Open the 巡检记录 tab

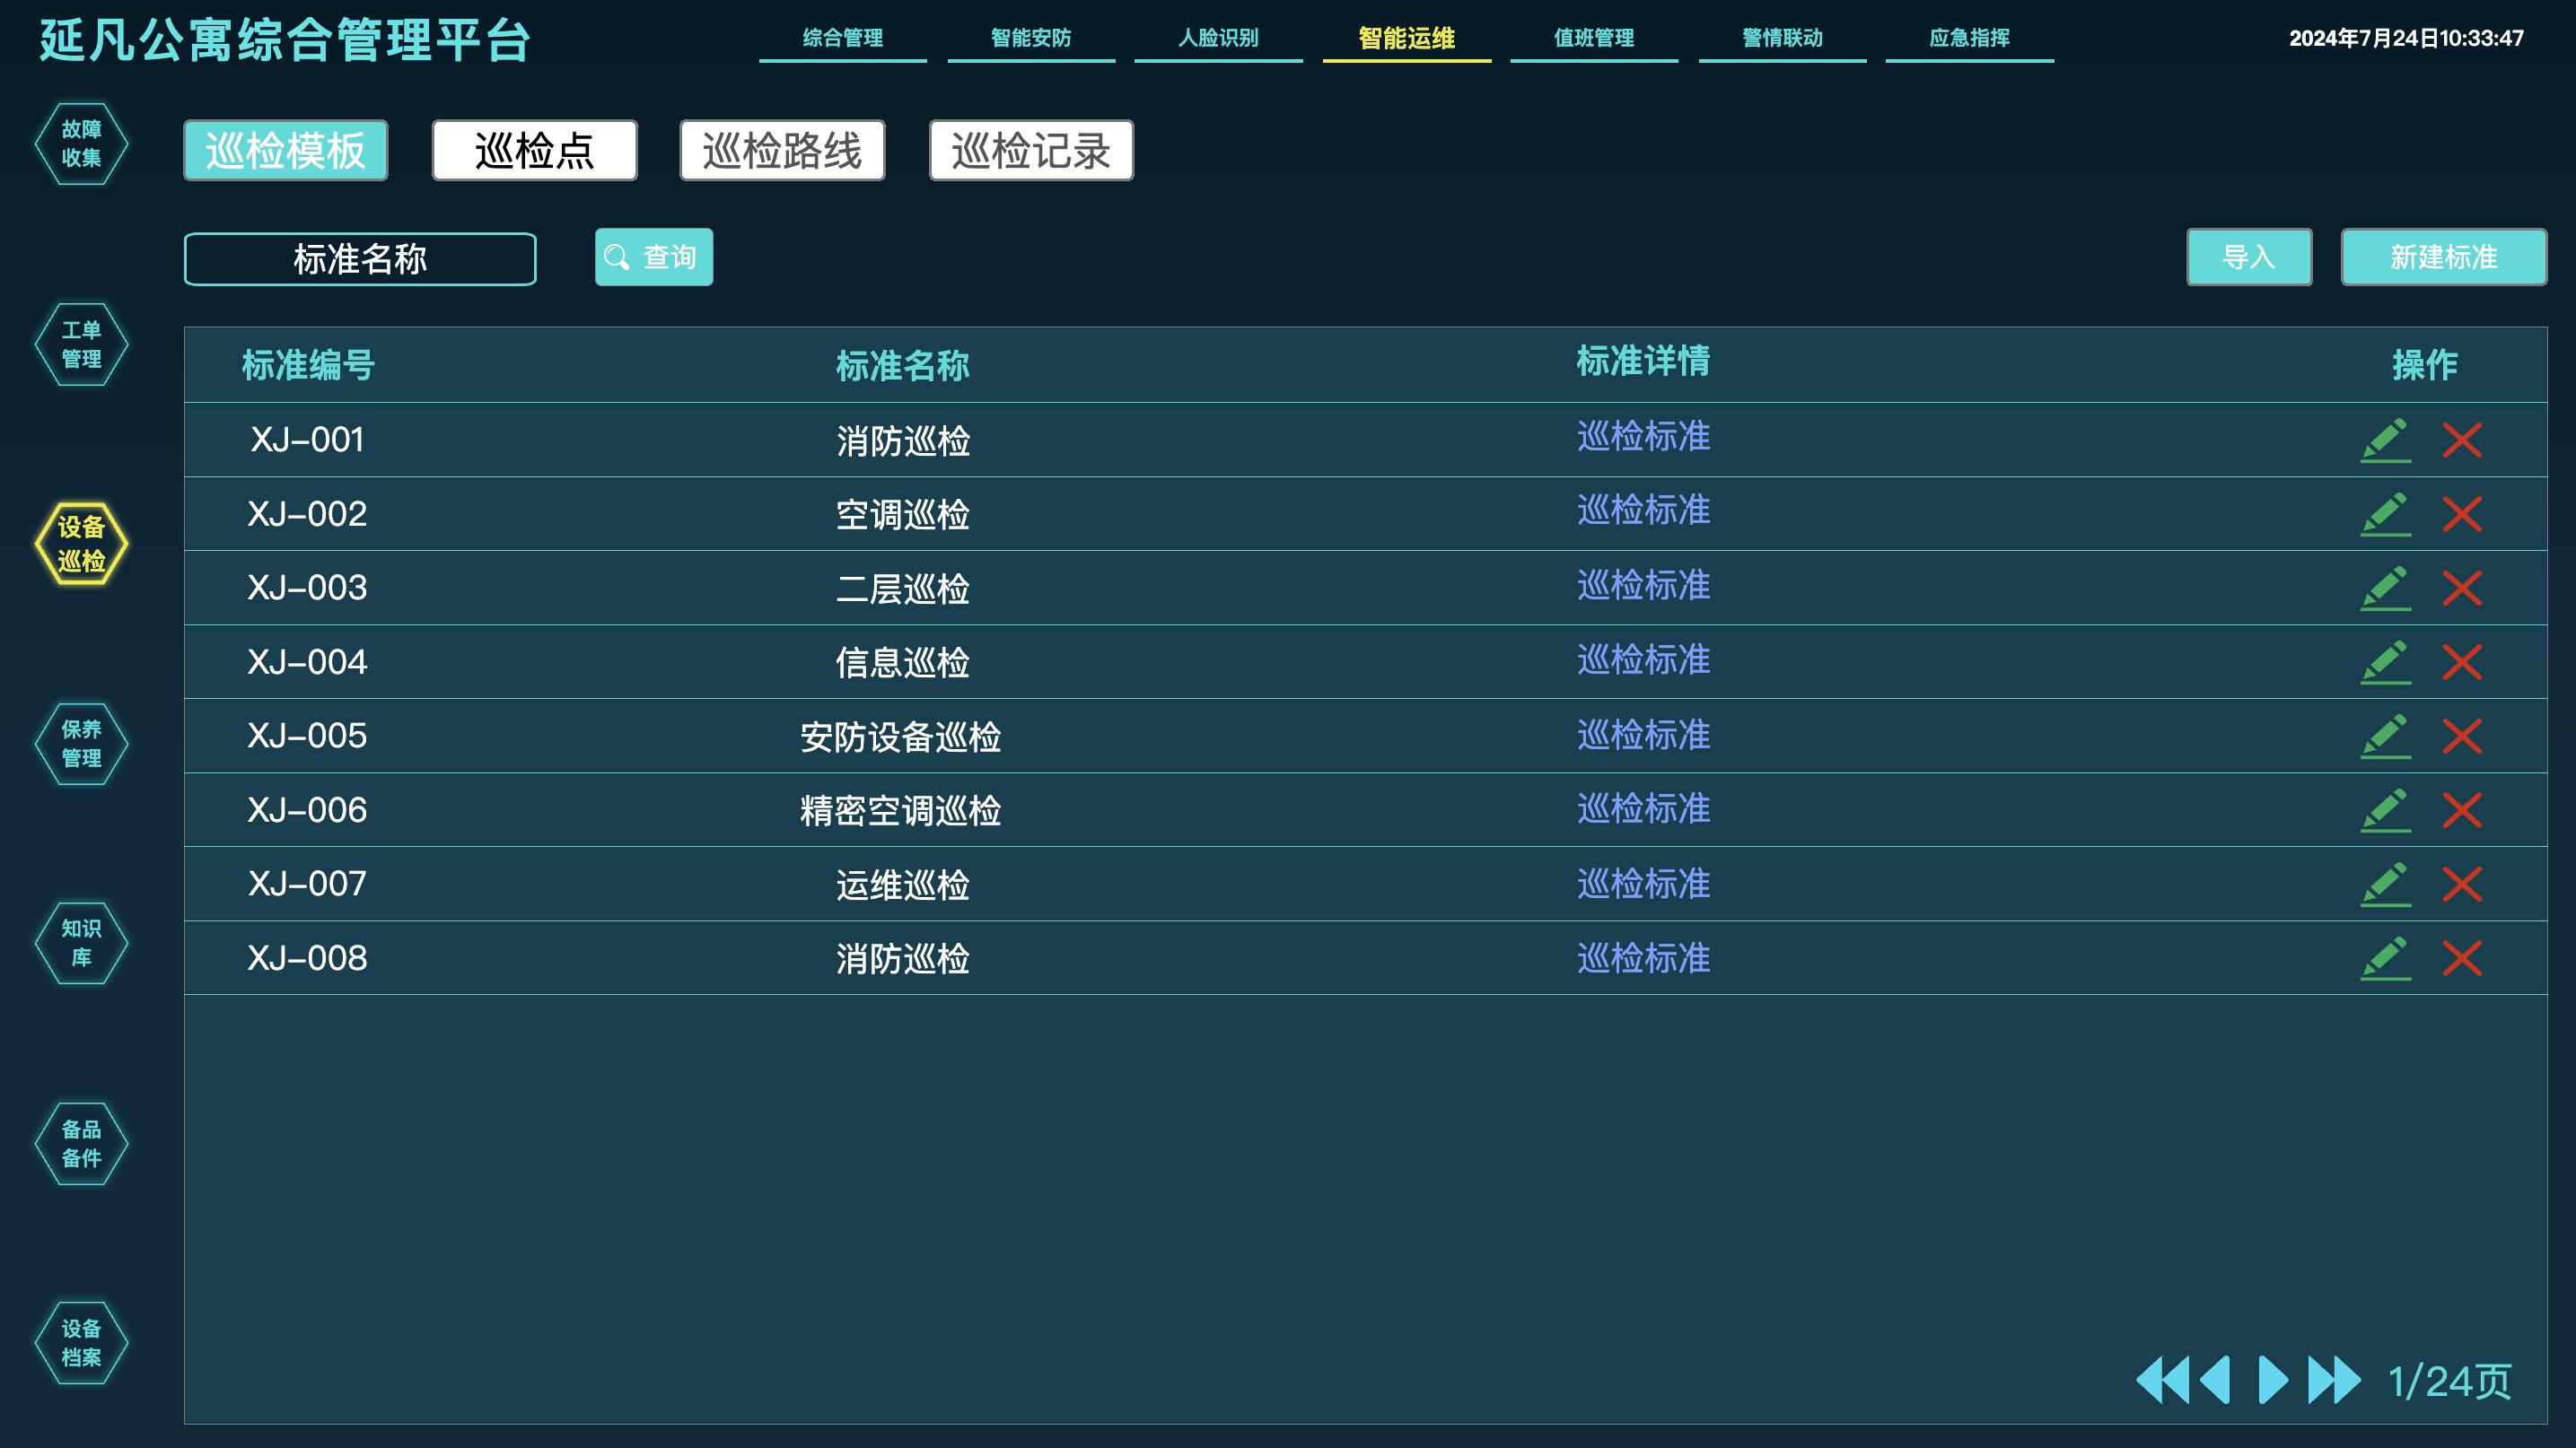coord(1031,150)
